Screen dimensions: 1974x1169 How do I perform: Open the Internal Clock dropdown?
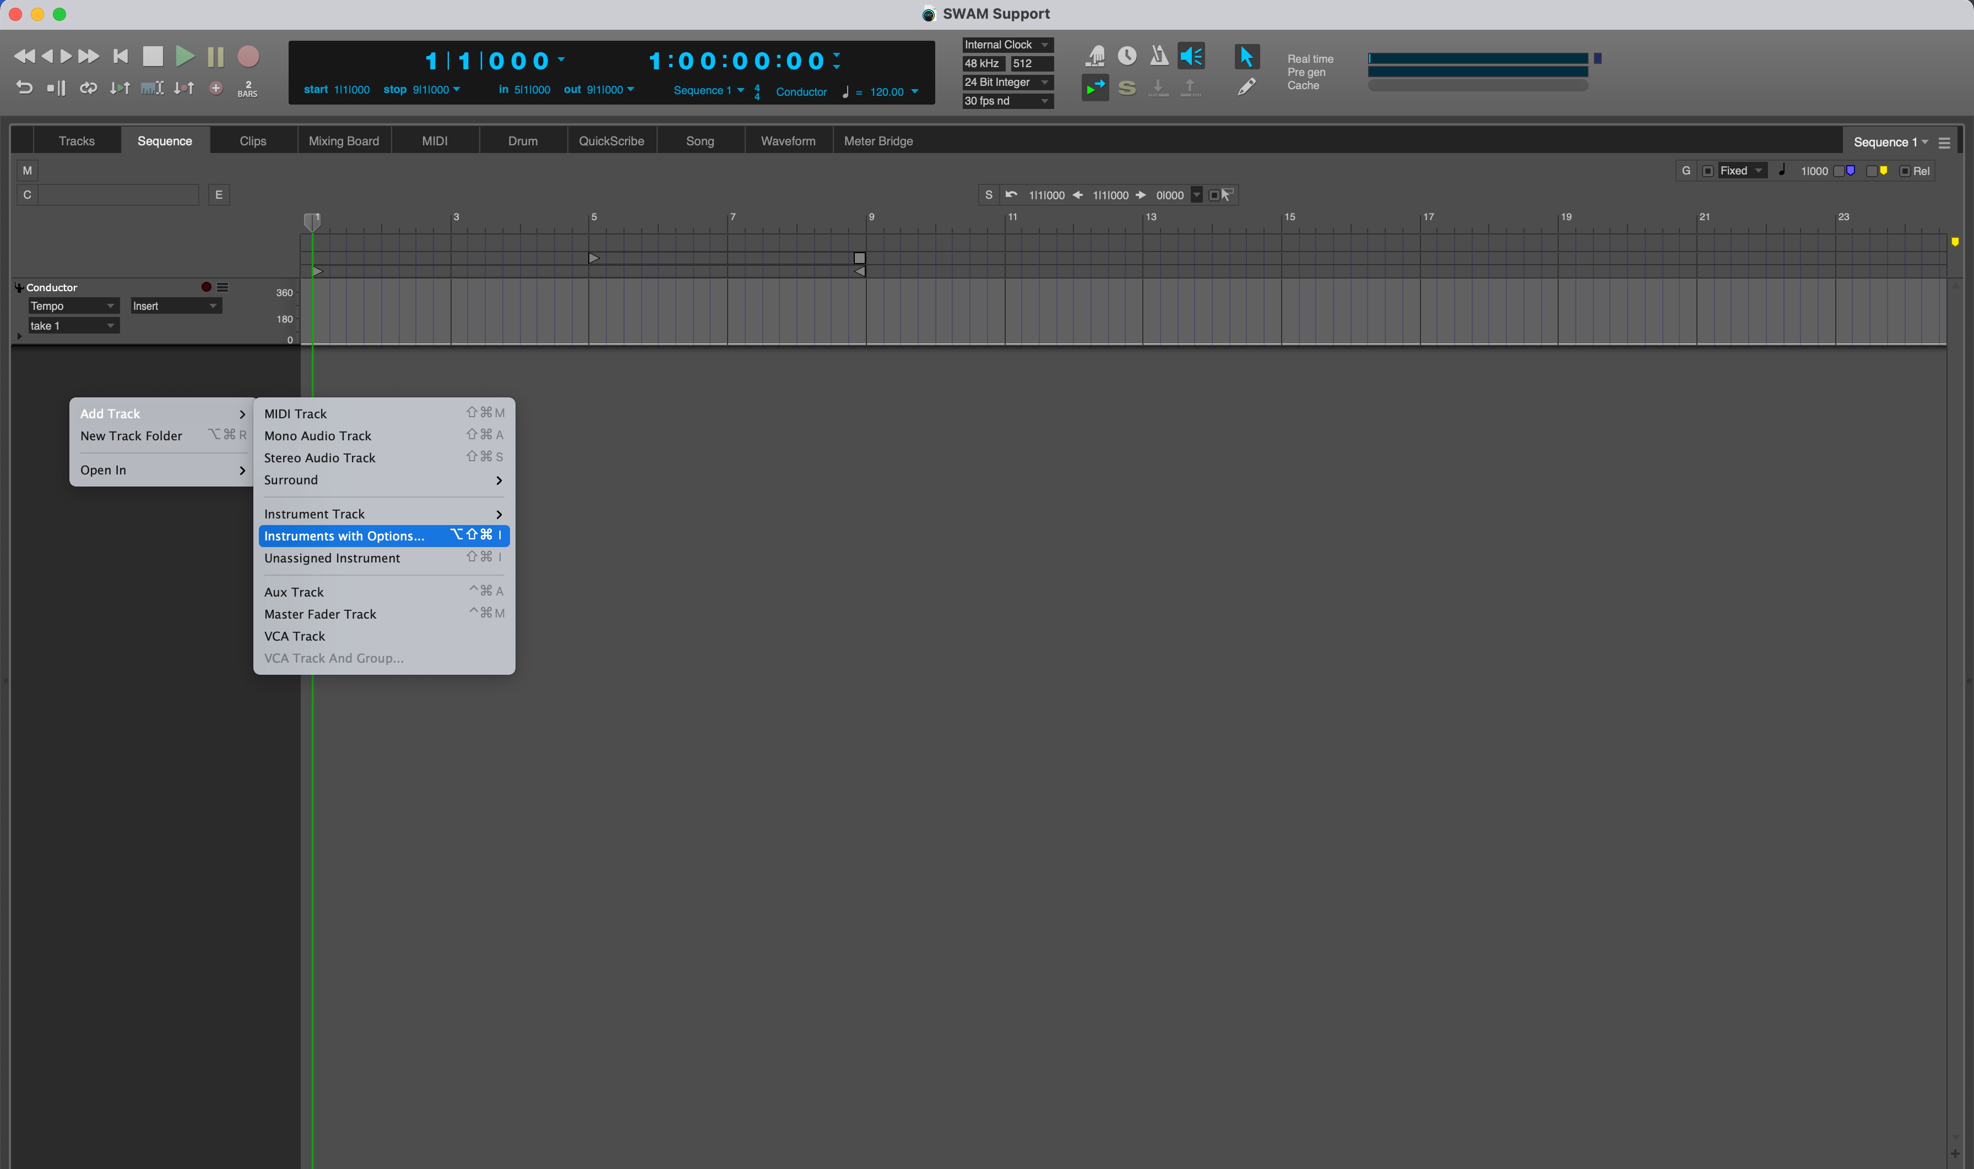tap(1007, 45)
